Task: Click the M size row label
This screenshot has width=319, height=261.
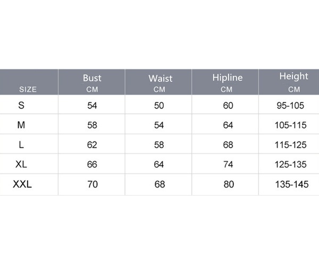Action: [x=21, y=125]
